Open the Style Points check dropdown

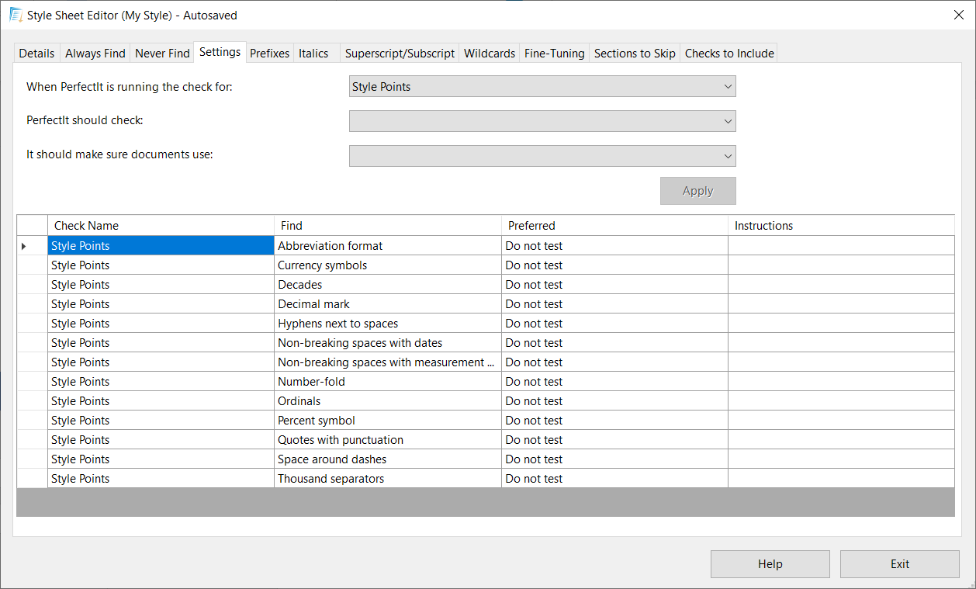point(542,87)
